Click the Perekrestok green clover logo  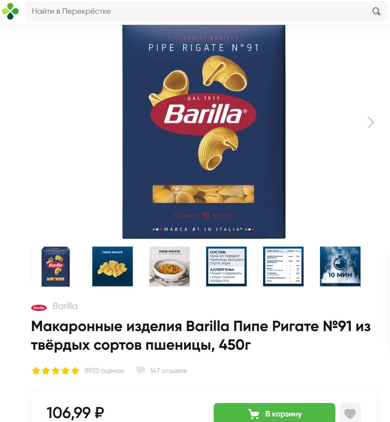[x=10, y=11]
